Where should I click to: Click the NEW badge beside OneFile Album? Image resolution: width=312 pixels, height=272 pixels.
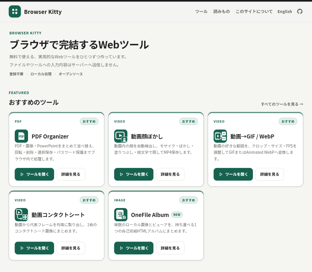(x=177, y=215)
